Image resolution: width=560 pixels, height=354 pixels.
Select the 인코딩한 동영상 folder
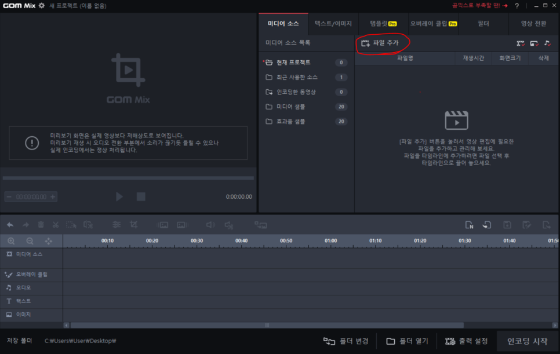(x=307, y=92)
